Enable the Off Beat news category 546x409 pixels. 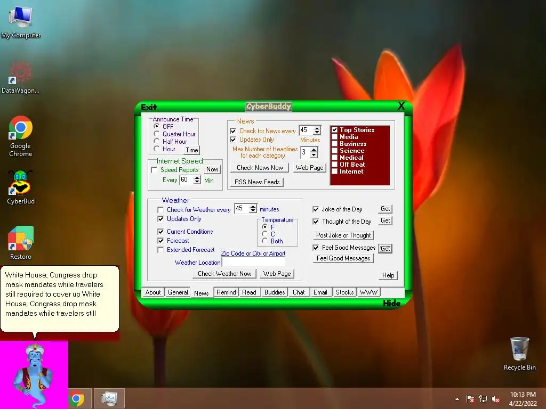335,165
